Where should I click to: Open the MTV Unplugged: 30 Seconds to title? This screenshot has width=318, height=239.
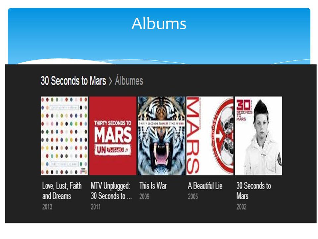click(x=111, y=191)
